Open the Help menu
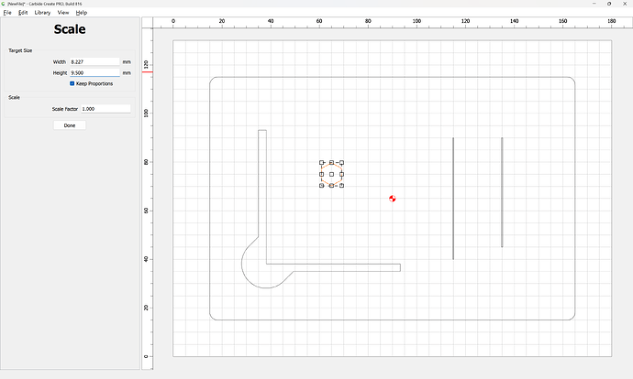 (x=81, y=13)
